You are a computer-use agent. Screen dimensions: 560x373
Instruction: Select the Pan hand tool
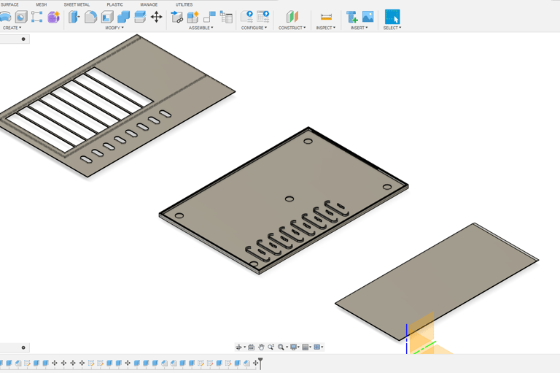[x=261, y=347]
